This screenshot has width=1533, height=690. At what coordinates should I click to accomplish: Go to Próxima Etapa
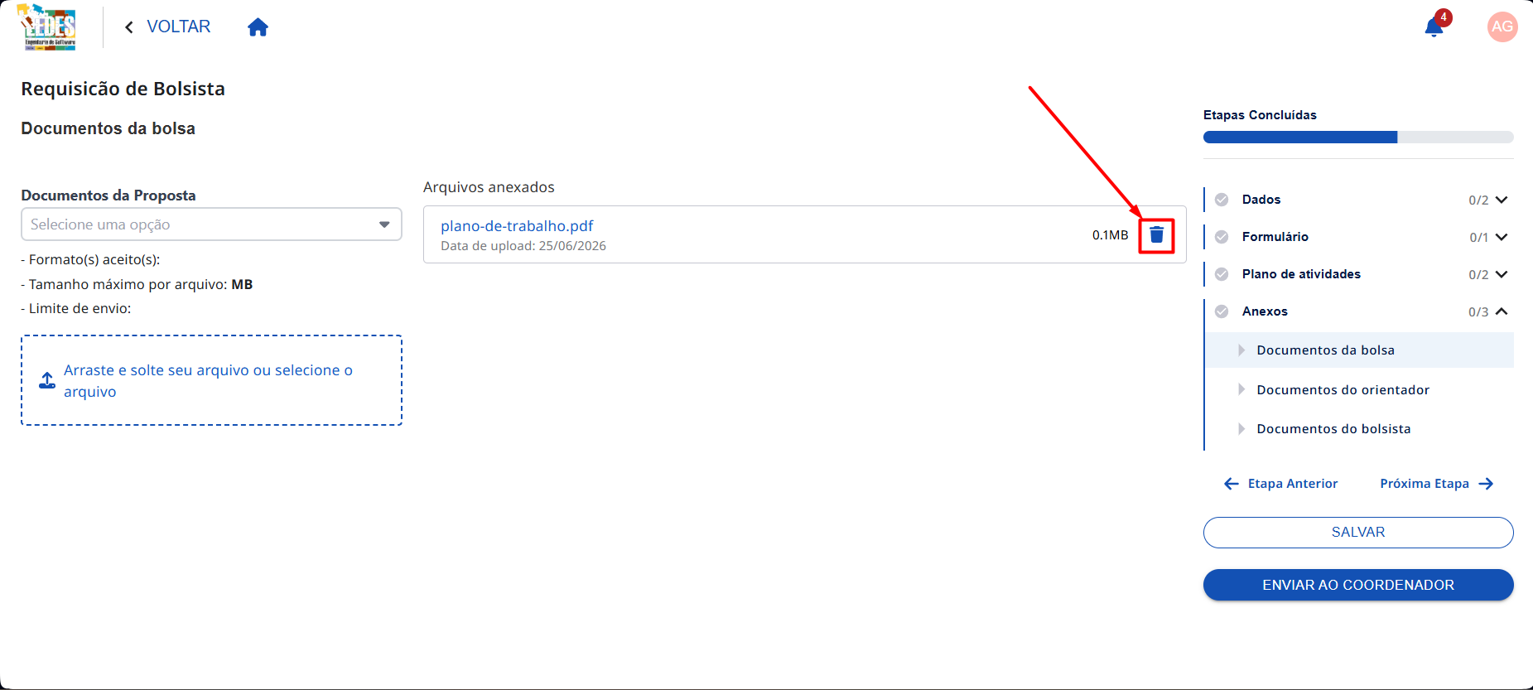(1437, 484)
